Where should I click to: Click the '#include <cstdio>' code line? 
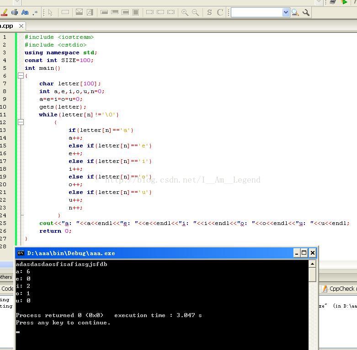click(56, 45)
